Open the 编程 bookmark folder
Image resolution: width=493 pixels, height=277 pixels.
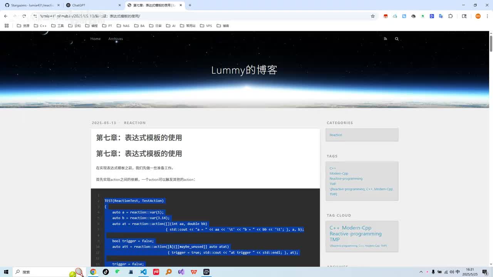91,26
